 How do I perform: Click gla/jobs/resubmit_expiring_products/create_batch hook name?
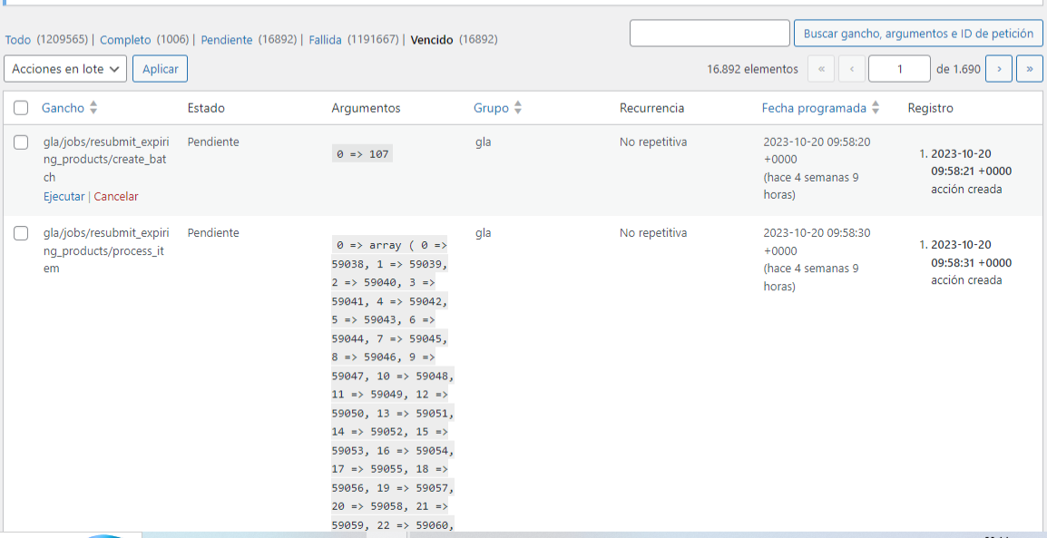tap(105, 160)
